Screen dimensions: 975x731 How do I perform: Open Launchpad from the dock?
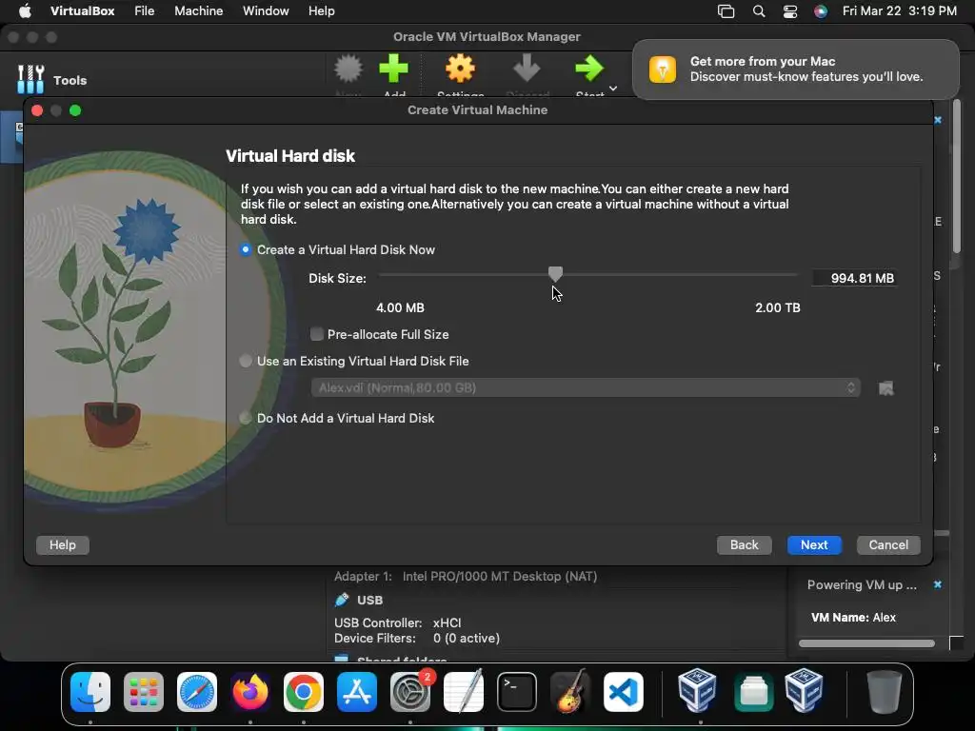[x=144, y=692]
